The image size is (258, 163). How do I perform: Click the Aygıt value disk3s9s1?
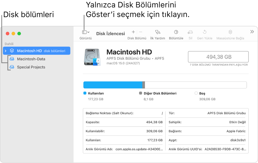238,140
